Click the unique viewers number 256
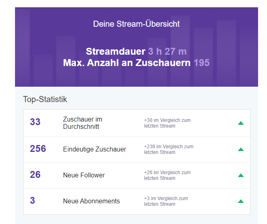This screenshot has width=267, height=224. (38, 149)
